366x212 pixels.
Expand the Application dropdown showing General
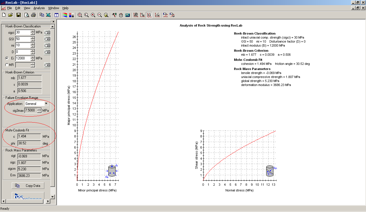[46, 104]
